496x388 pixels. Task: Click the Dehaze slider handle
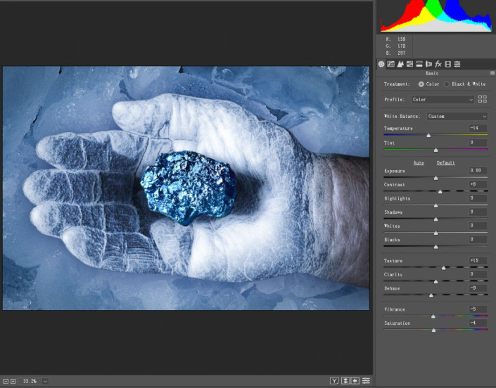431,295
